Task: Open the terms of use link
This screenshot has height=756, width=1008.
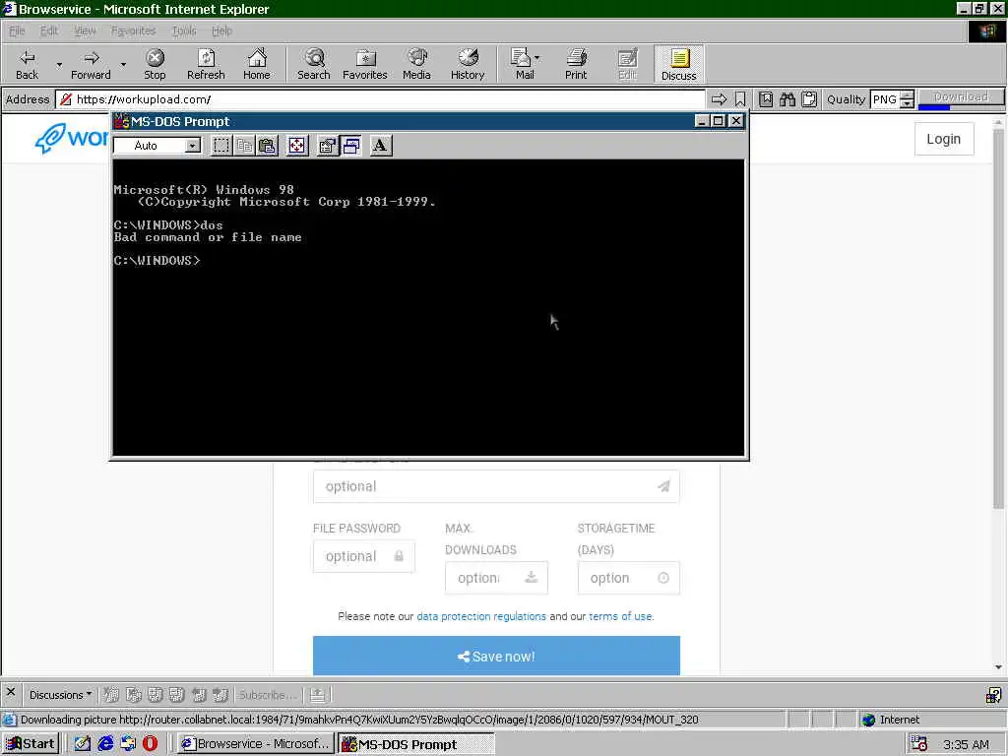Action: (x=620, y=616)
